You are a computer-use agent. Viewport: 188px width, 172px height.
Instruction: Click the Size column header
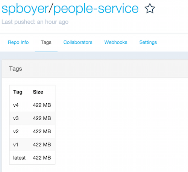(x=38, y=92)
